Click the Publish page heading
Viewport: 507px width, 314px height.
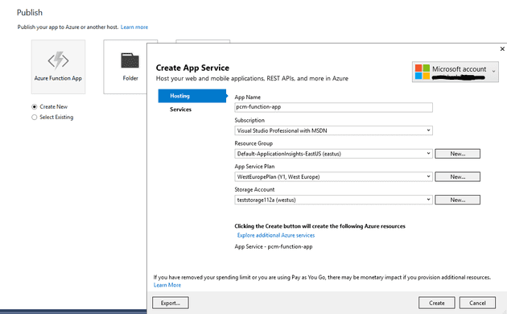coord(30,13)
